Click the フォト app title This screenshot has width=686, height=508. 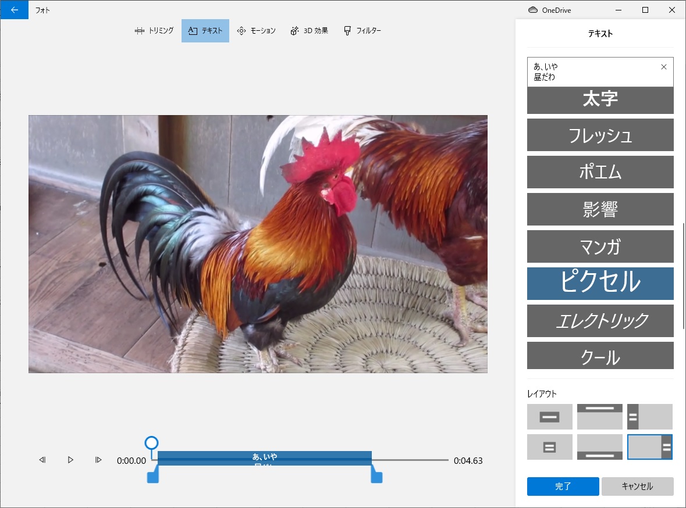(42, 10)
